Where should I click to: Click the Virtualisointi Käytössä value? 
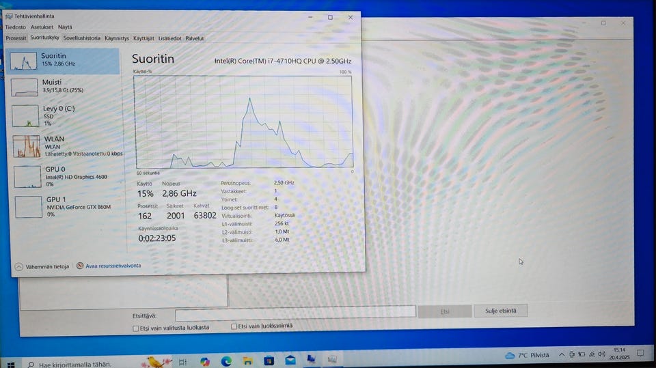(284, 215)
